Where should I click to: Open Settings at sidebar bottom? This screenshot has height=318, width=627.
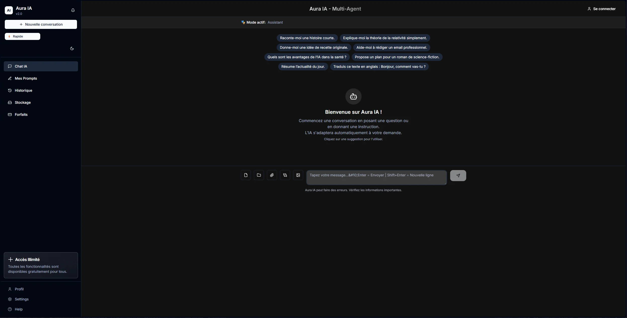click(x=22, y=299)
